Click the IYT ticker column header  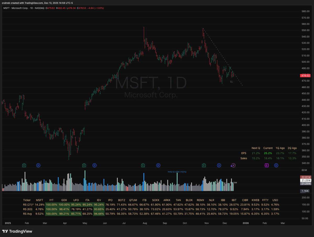[51, 200]
